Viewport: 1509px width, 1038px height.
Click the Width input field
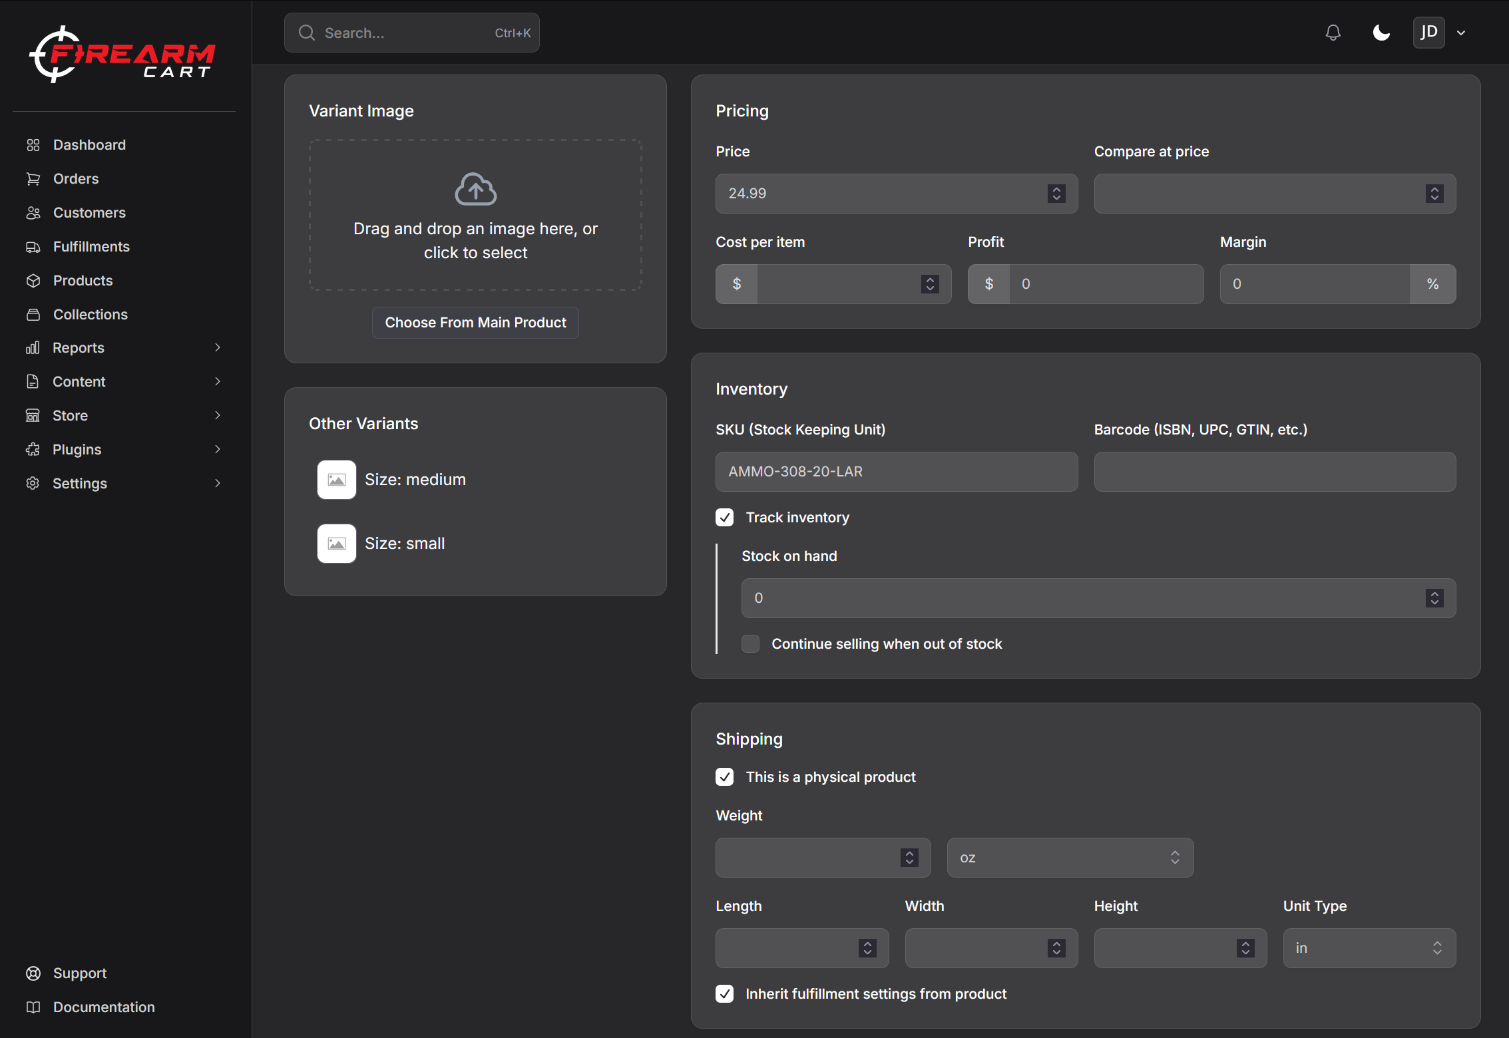[991, 948]
